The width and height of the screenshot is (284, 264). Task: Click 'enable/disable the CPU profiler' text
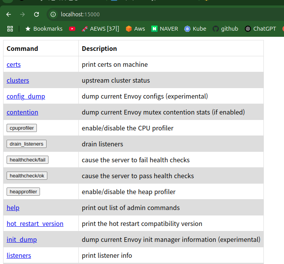click(128, 128)
